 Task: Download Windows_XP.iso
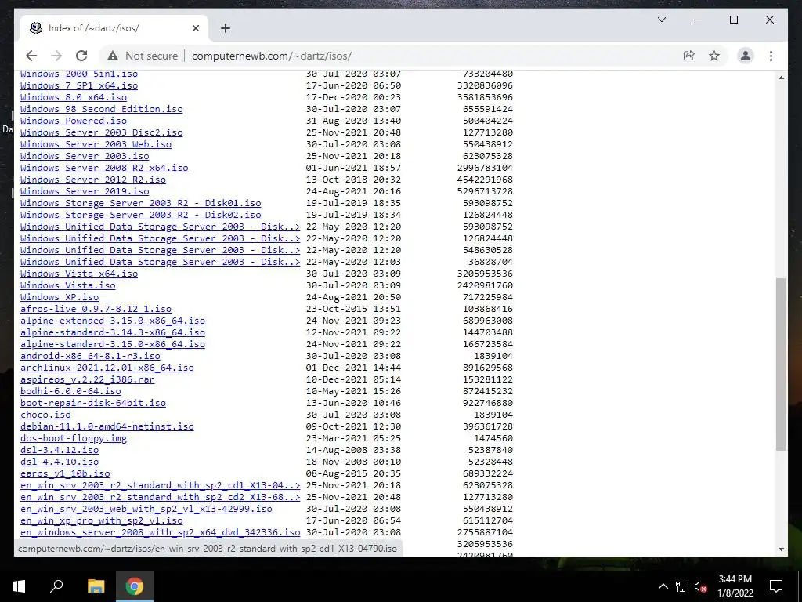60,297
